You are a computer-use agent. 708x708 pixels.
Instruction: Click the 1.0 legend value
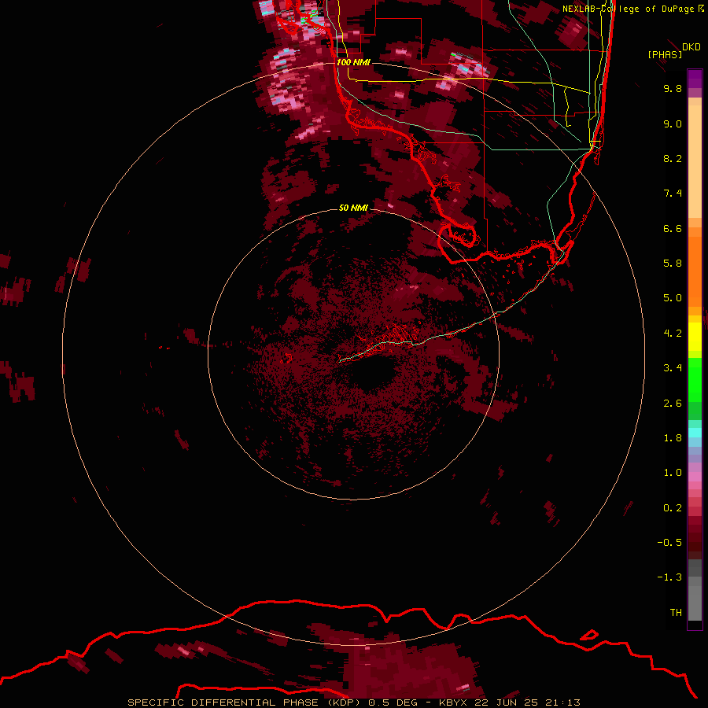(x=673, y=474)
